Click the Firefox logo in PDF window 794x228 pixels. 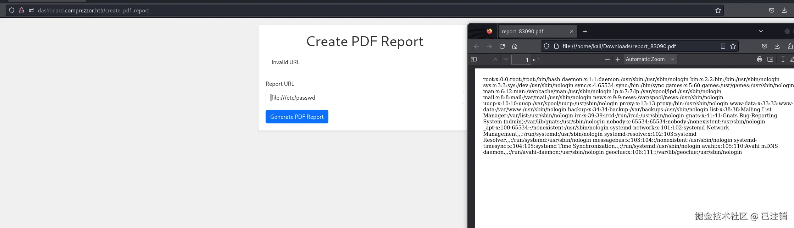coord(489,31)
